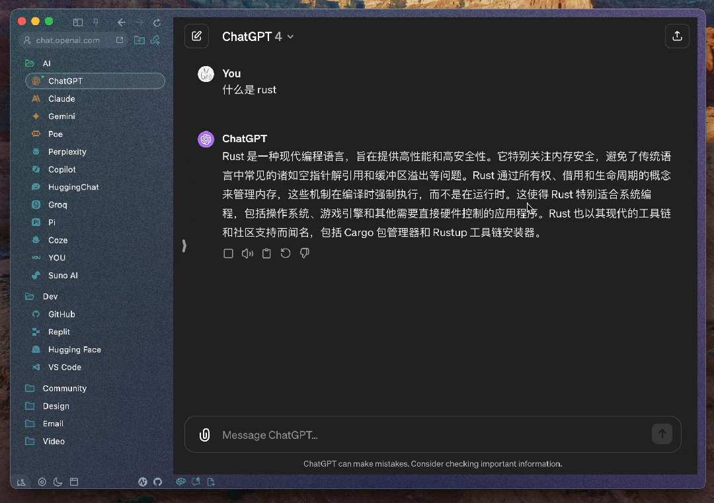Give a thumbs down to the response
Image resolution: width=714 pixels, height=503 pixels.
click(305, 254)
